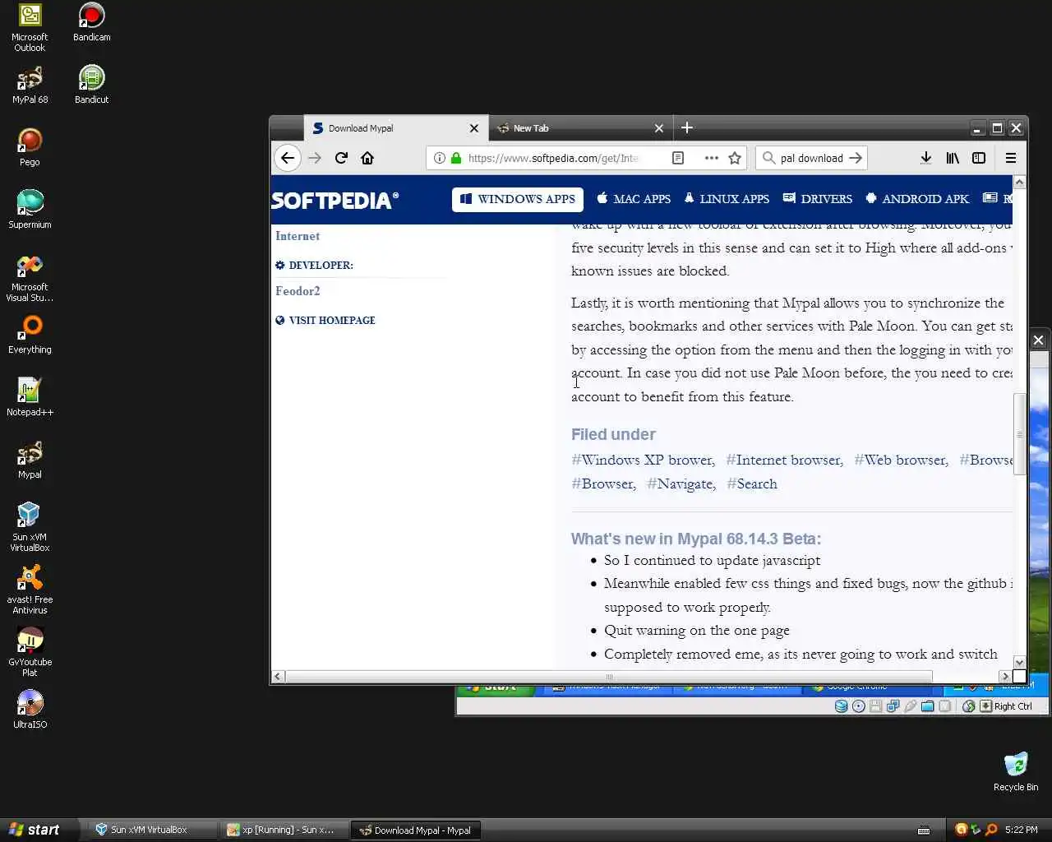1052x842 pixels.
Task: Select the Mac Apps menu
Action: click(634, 199)
